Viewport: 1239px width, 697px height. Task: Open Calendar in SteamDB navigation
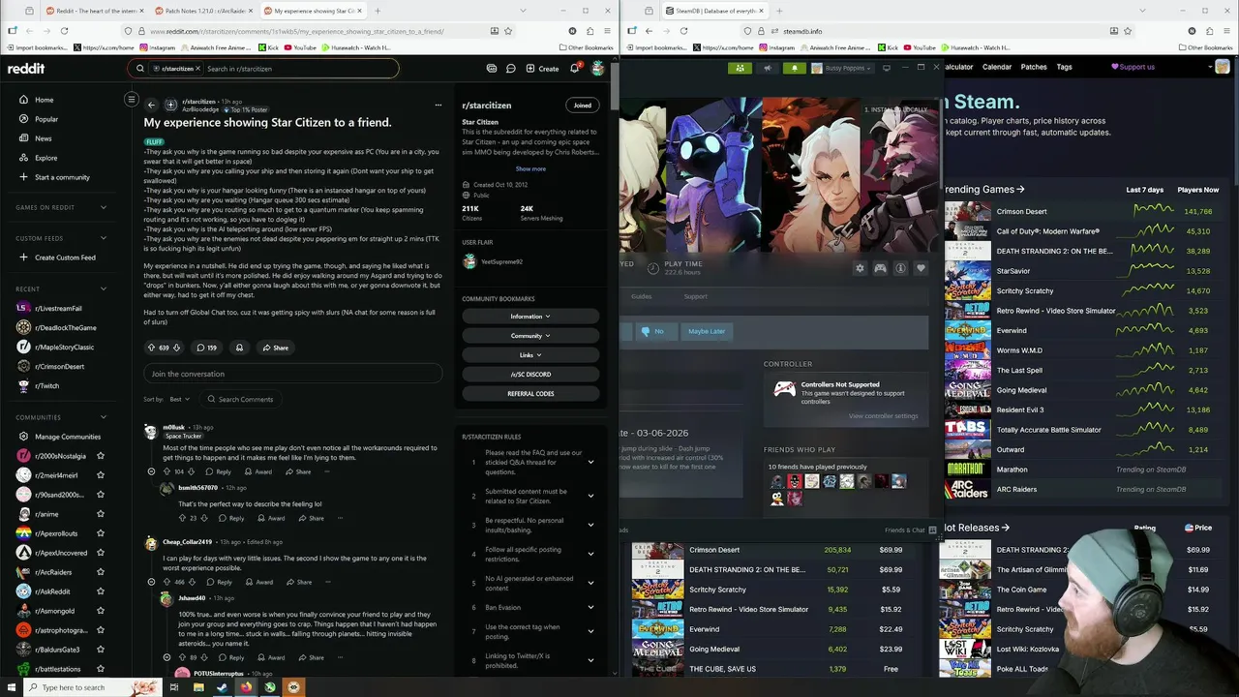[997, 67]
